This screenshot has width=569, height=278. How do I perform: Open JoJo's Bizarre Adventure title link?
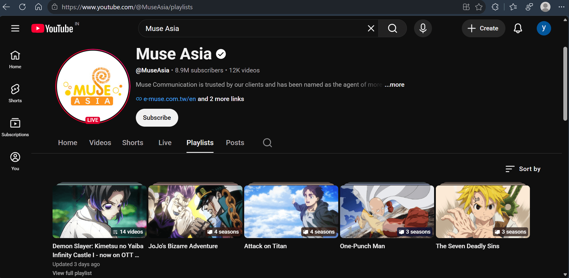183,246
